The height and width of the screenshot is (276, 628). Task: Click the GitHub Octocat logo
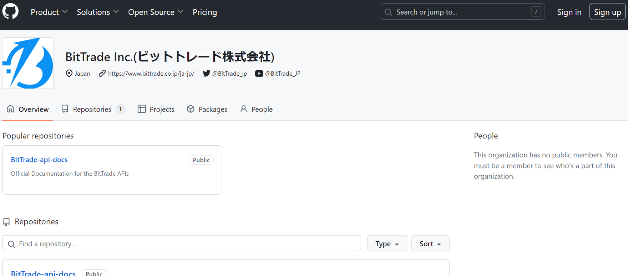(11, 12)
